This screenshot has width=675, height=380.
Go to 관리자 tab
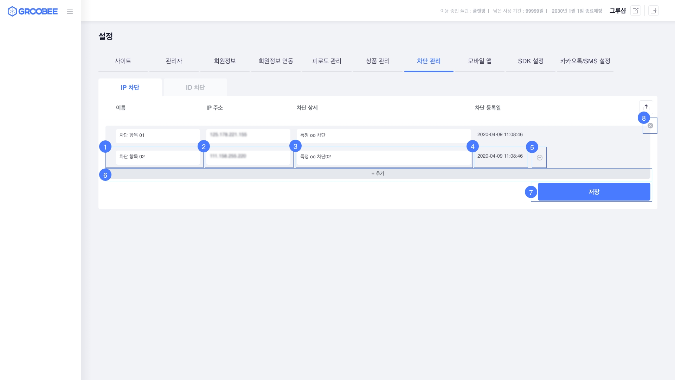click(x=174, y=61)
